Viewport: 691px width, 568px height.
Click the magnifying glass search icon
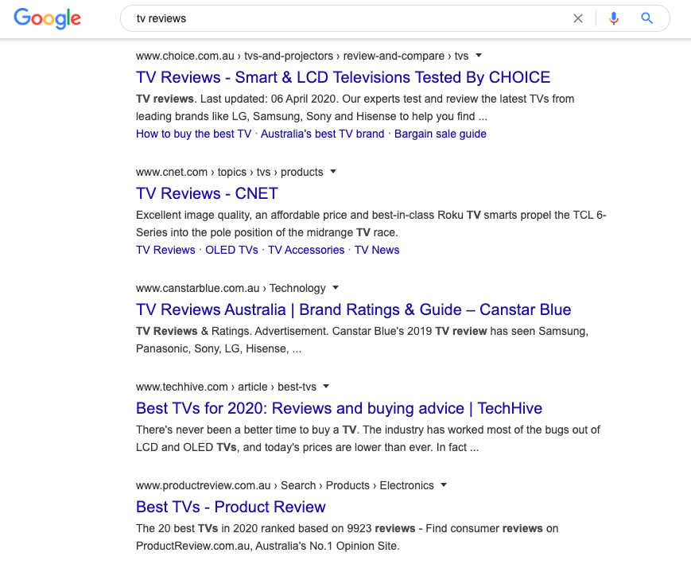pos(646,18)
